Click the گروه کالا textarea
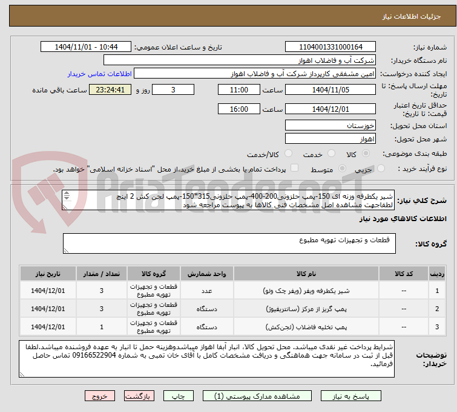Image resolution: width=457 pixels, height=412 pixels. [x=229, y=243]
